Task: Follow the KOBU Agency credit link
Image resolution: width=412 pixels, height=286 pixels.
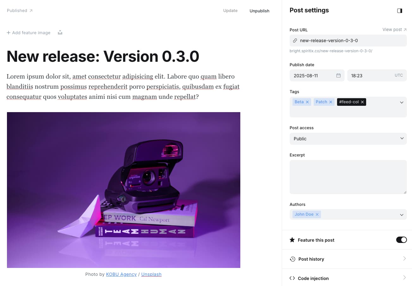Action: click(121, 274)
